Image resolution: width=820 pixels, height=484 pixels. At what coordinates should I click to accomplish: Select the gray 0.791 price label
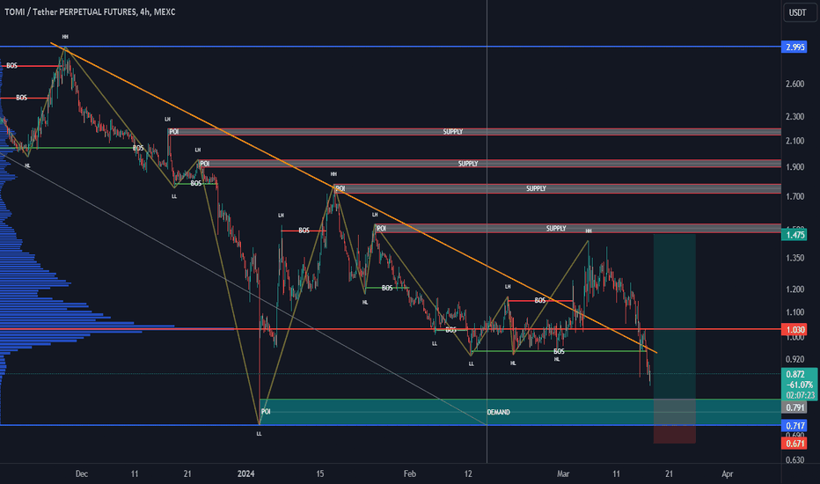tap(794, 407)
